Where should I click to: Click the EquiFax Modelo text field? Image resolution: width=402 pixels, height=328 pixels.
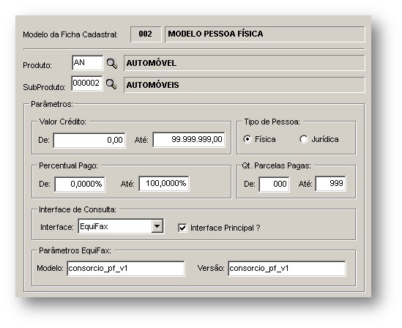126,269
